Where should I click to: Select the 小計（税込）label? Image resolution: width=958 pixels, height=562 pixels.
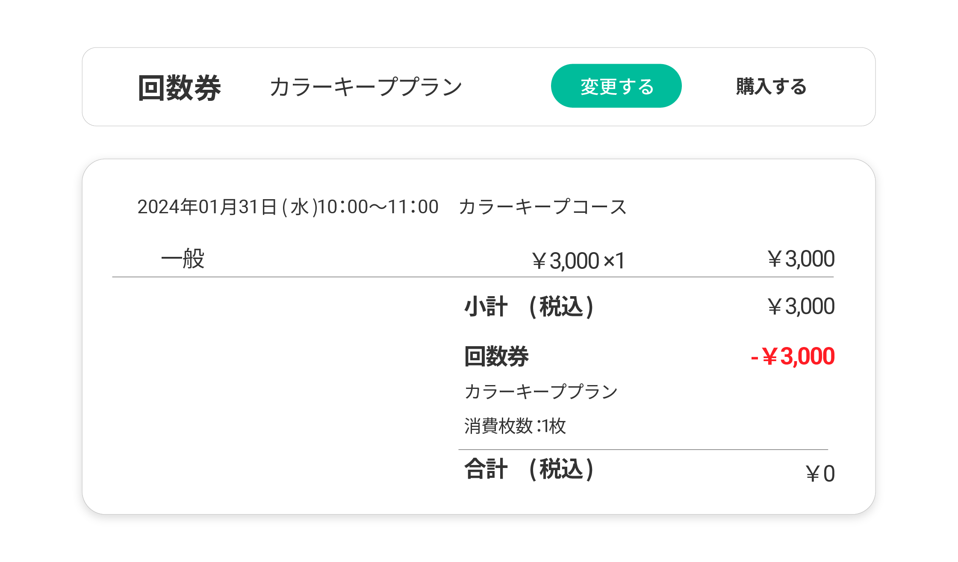point(529,306)
